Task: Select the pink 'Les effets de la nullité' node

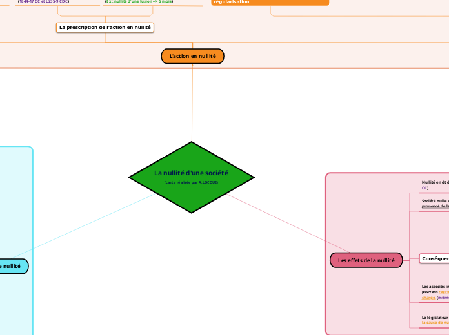Action: 366,260
